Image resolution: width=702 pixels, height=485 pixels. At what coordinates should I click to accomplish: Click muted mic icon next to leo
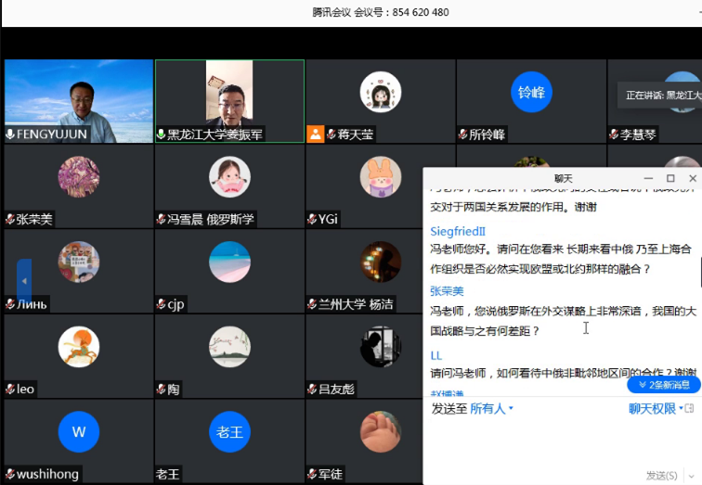click(10, 389)
